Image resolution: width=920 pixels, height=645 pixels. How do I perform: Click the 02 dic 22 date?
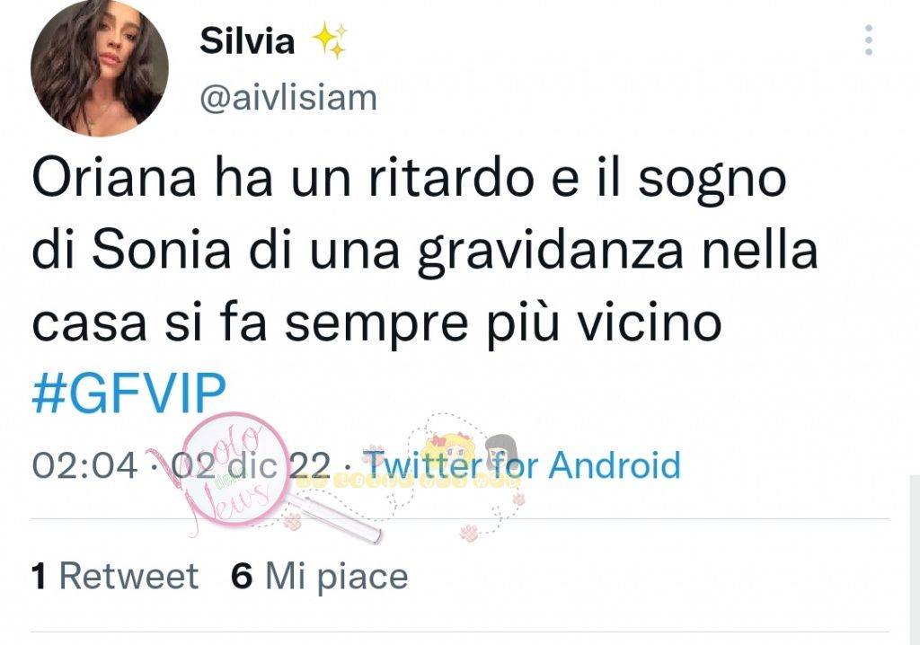pos(252,465)
